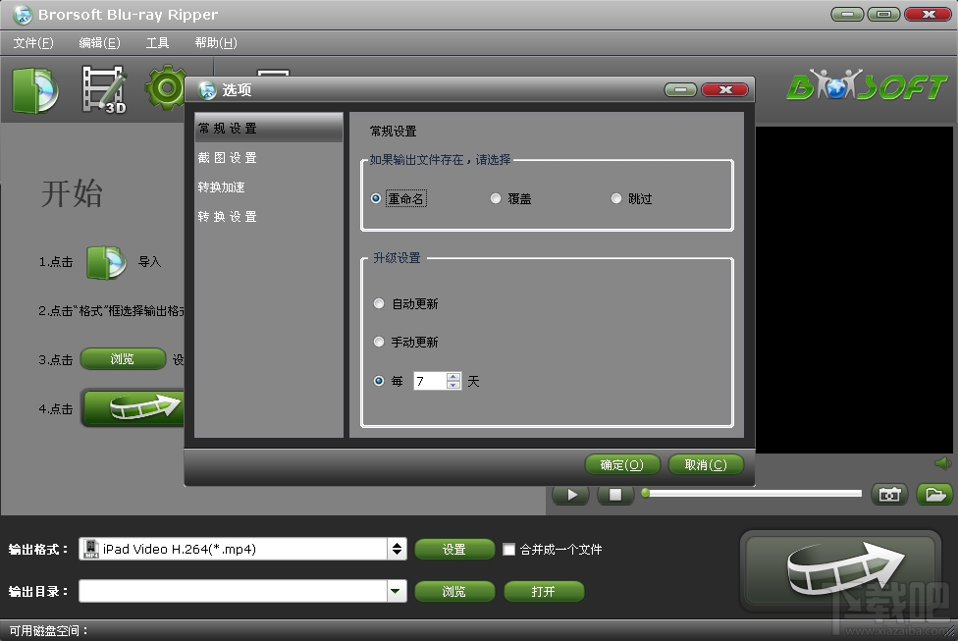958x641 pixels.
Task: Click the settings gear icon in the toolbar
Action: click(165, 86)
